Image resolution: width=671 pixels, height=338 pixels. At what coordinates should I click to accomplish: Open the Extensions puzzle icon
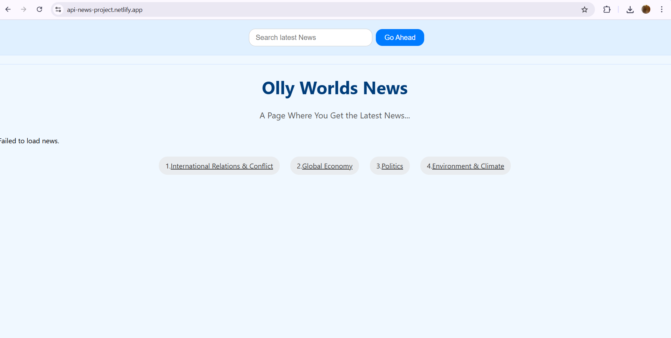[x=607, y=9]
